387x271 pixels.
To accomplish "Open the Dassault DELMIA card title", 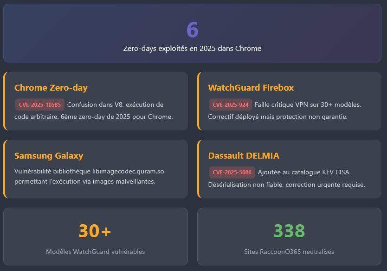I will [244, 156].
